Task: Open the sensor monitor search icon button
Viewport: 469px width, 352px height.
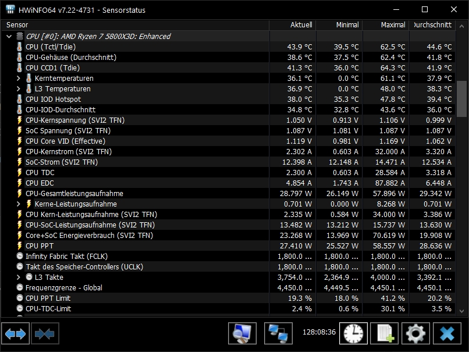Action: pos(242,333)
